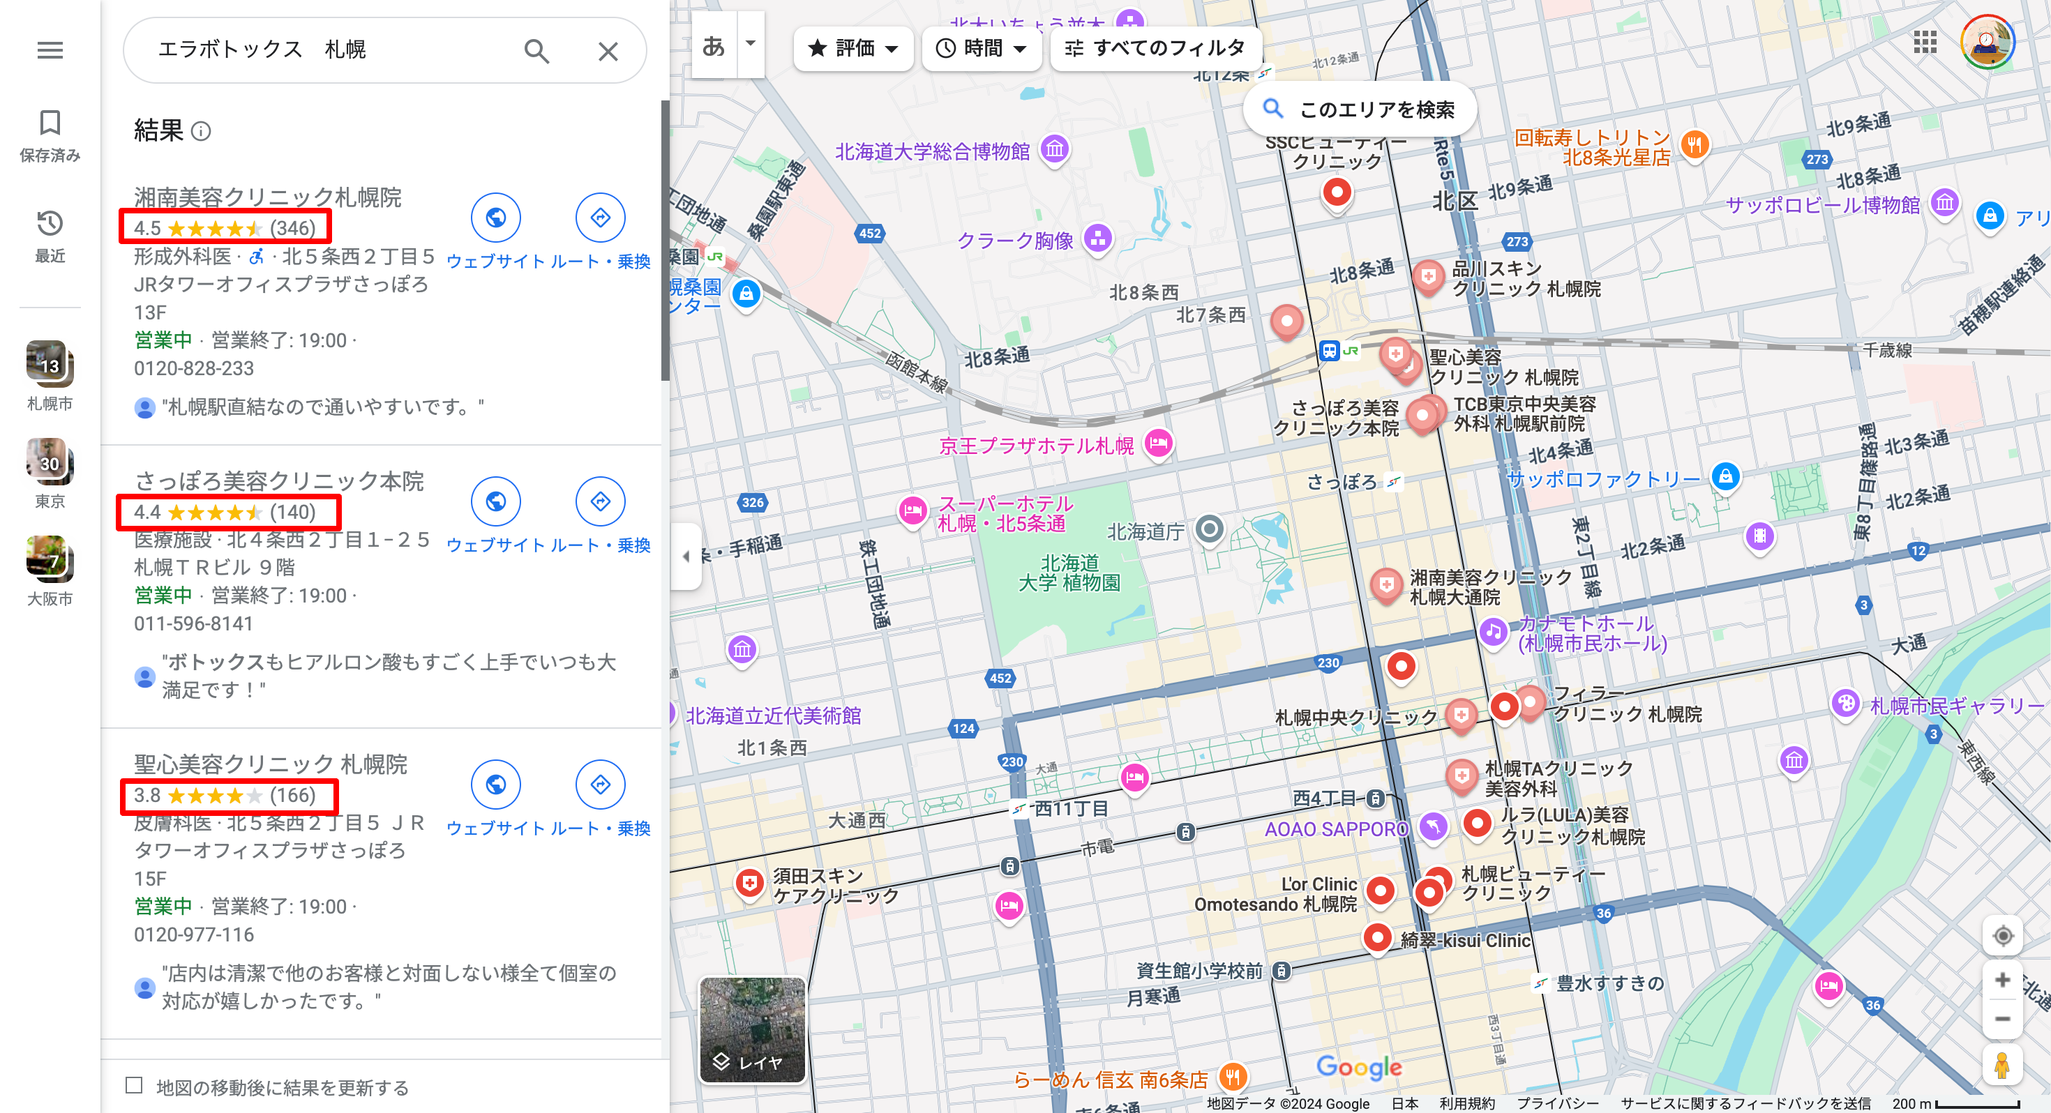This screenshot has height=1113, width=2051.
Task: Open recent 大阪市 thumbnail
Action: [50, 572]
